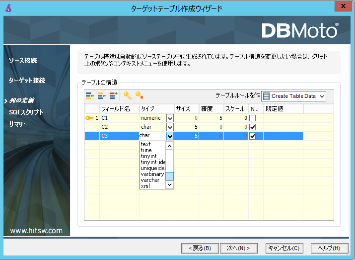Click the red-arrow delete-field toolbar icon
Image resolution: width=355 pixels, height=260 pixels.
[x=113, y=95]
